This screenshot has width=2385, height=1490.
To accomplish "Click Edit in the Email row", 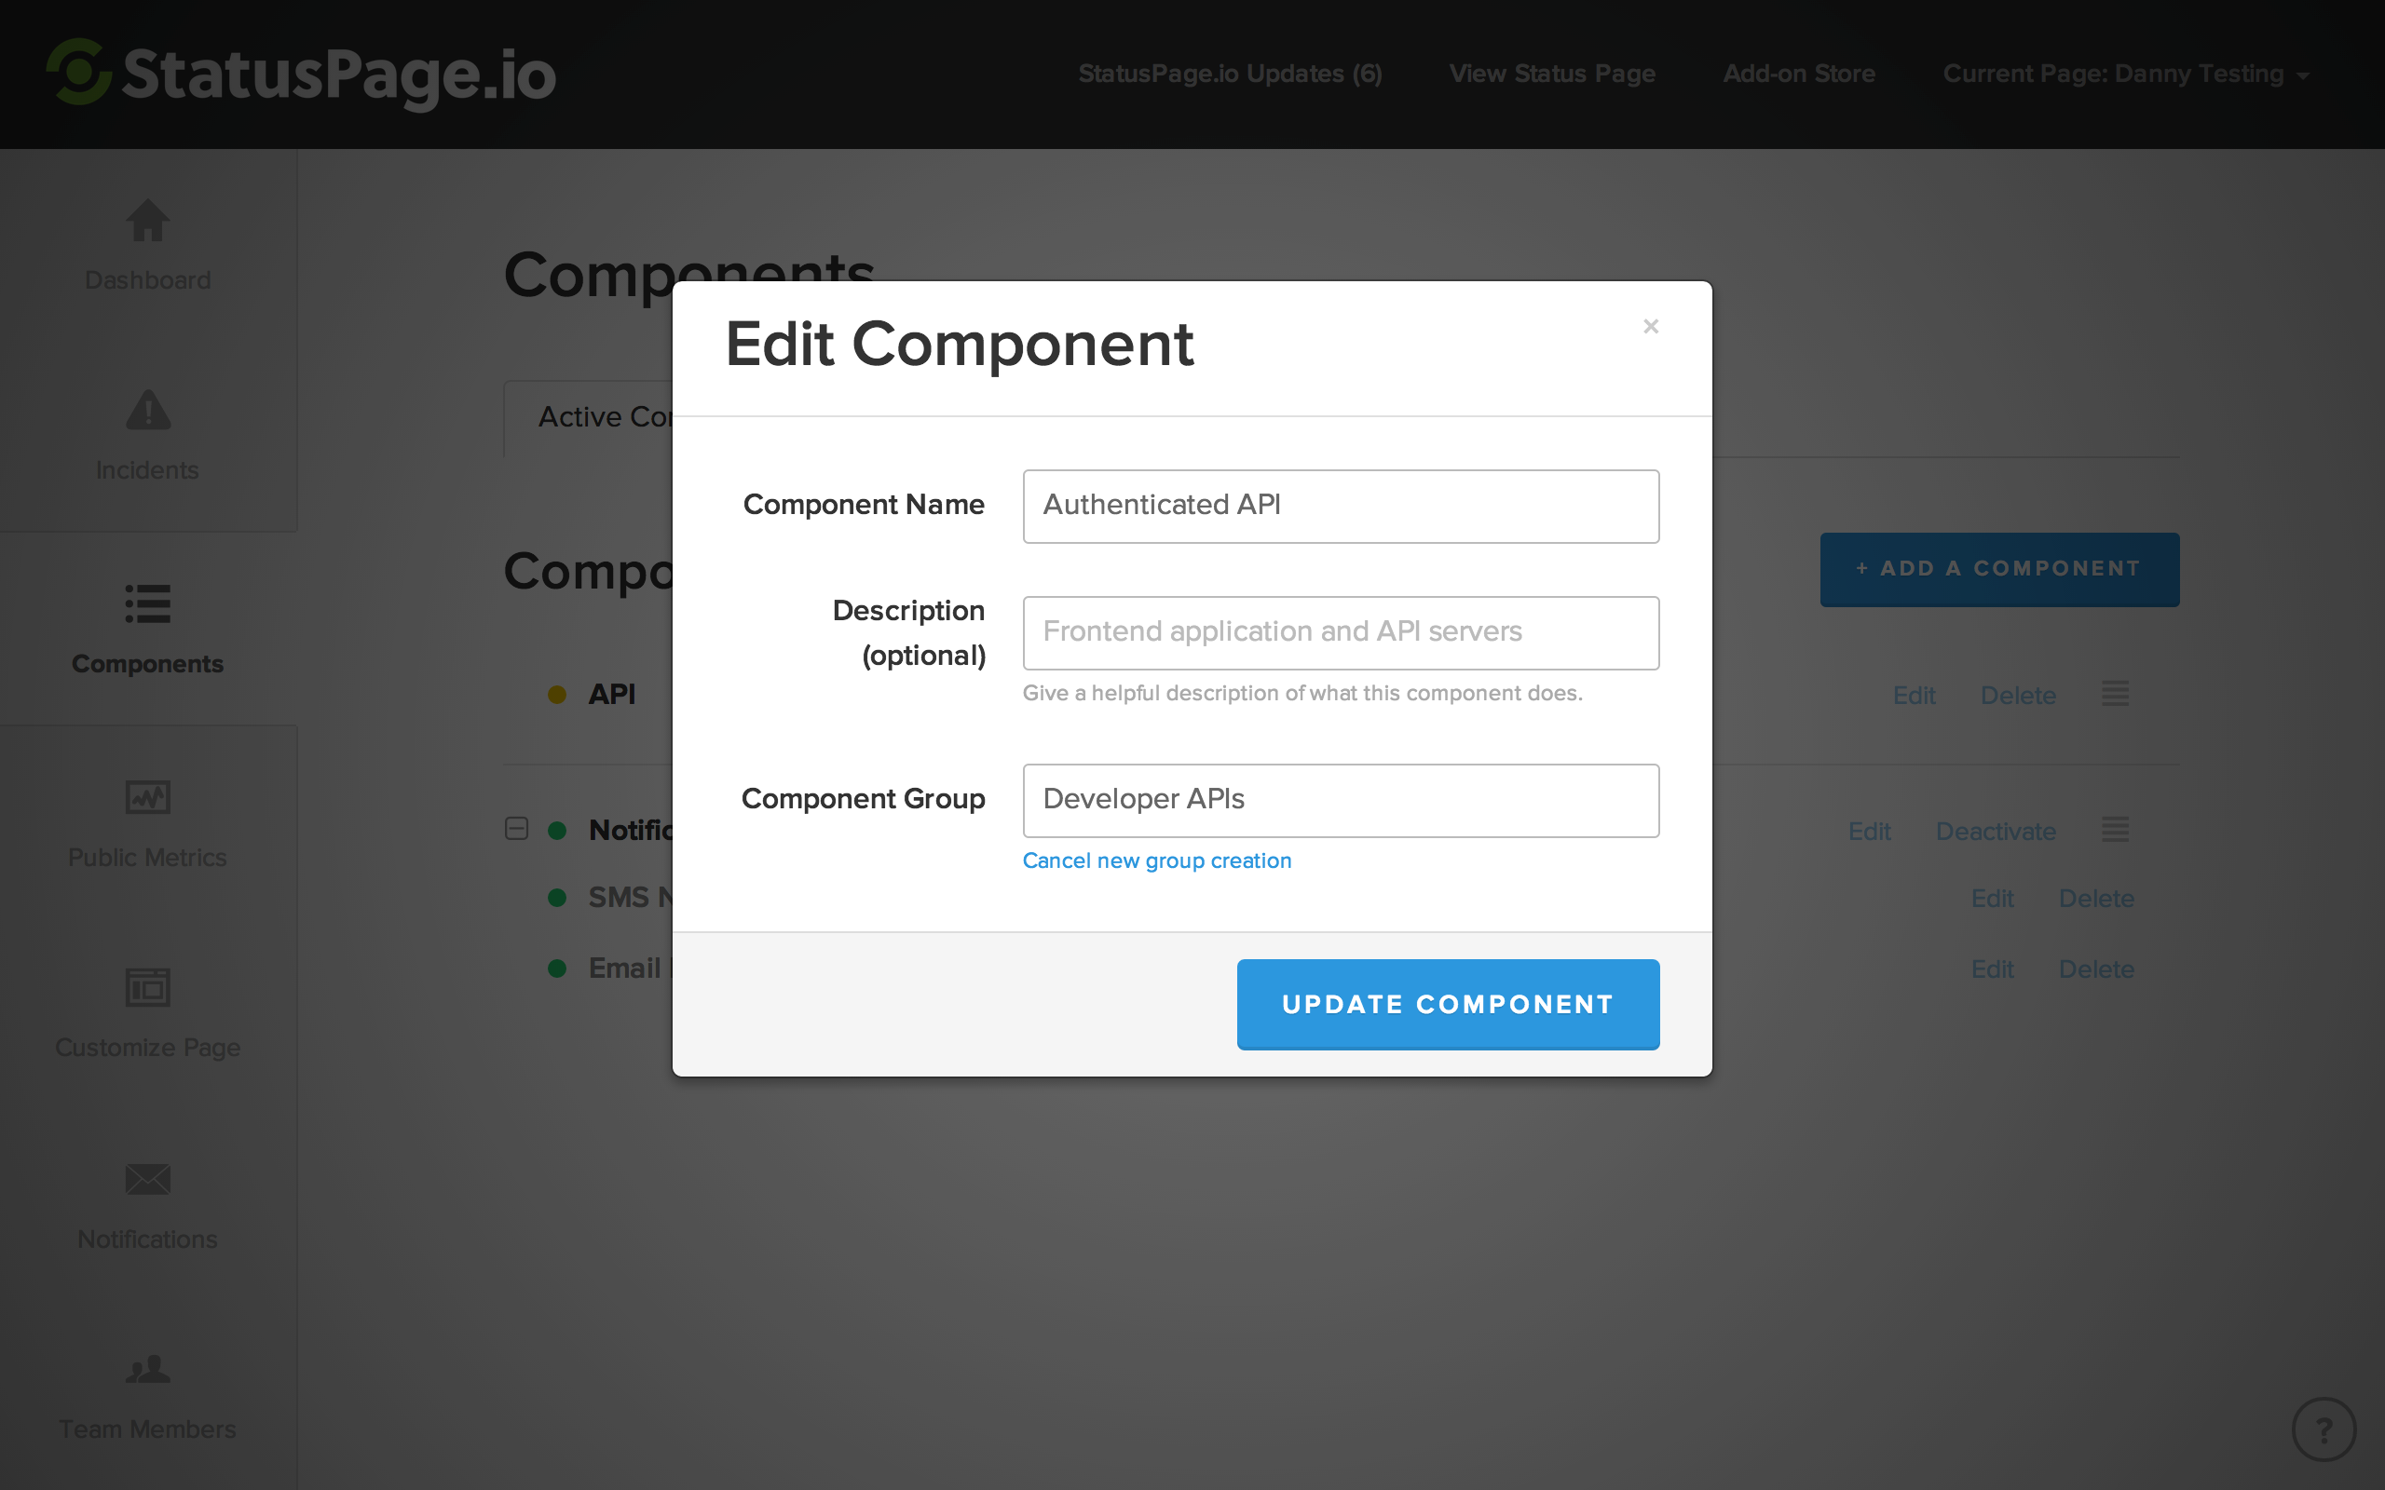I will (1992, 969).
